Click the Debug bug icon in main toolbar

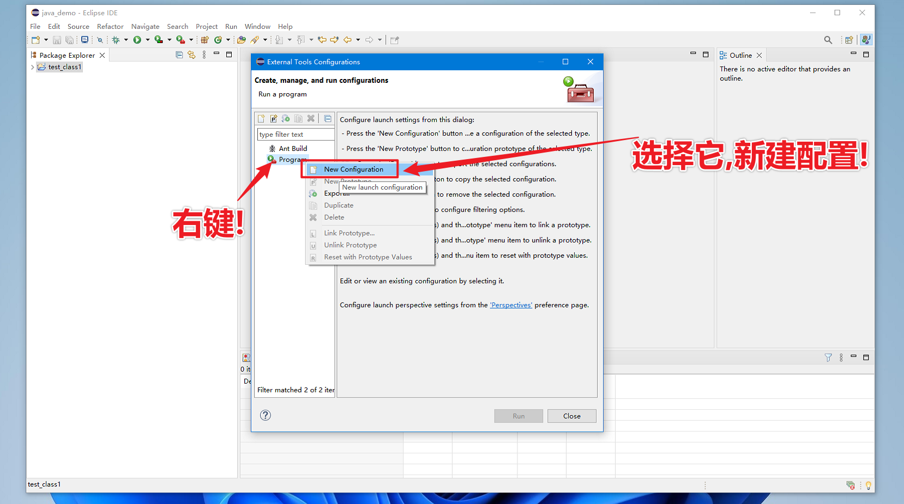pyautogui.click(x=116, y=40)
